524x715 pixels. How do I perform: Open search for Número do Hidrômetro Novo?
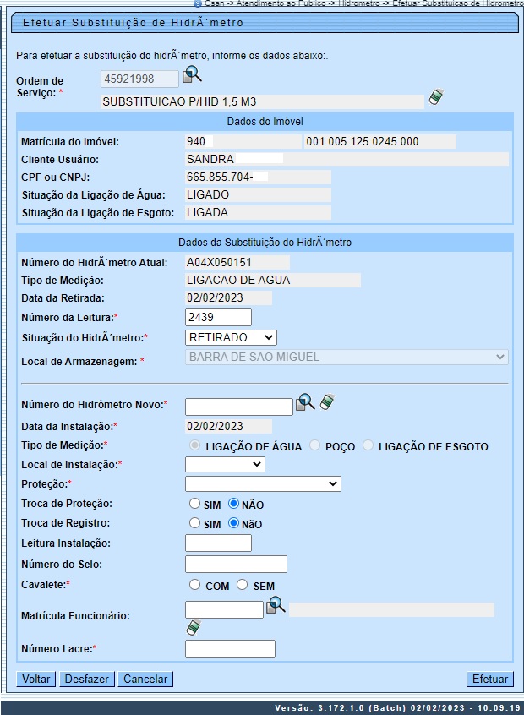304,402
